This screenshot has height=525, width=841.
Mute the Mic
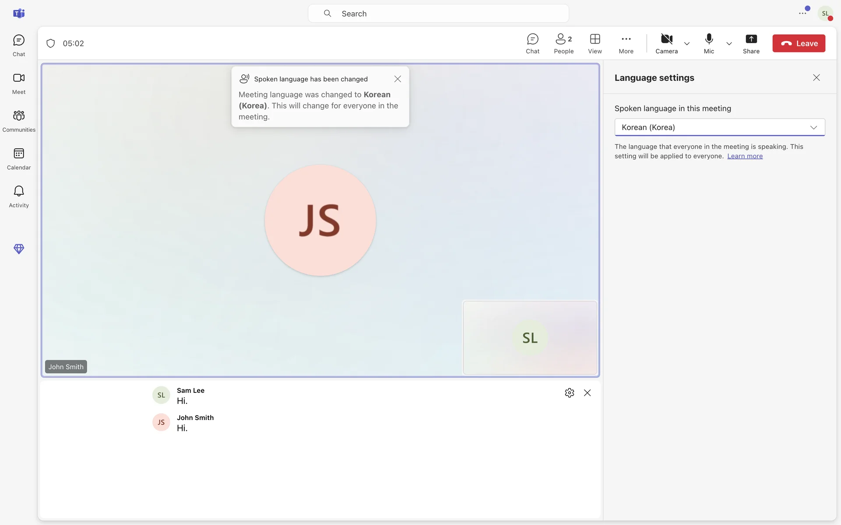click(x=709, y=43)
